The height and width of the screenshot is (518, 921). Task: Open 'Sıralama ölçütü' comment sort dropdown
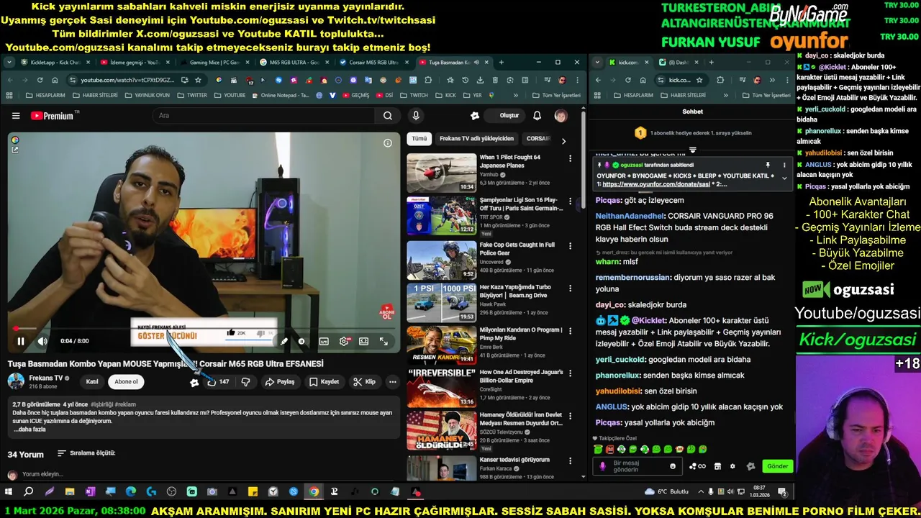(86, 453)
